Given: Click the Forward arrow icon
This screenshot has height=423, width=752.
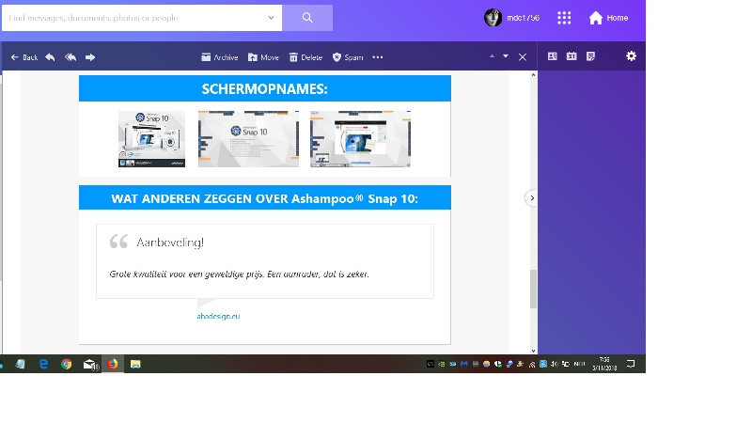Looking at the screenshot, I should click(90, 57).
